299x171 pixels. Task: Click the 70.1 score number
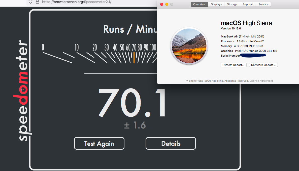click(132, 103)
